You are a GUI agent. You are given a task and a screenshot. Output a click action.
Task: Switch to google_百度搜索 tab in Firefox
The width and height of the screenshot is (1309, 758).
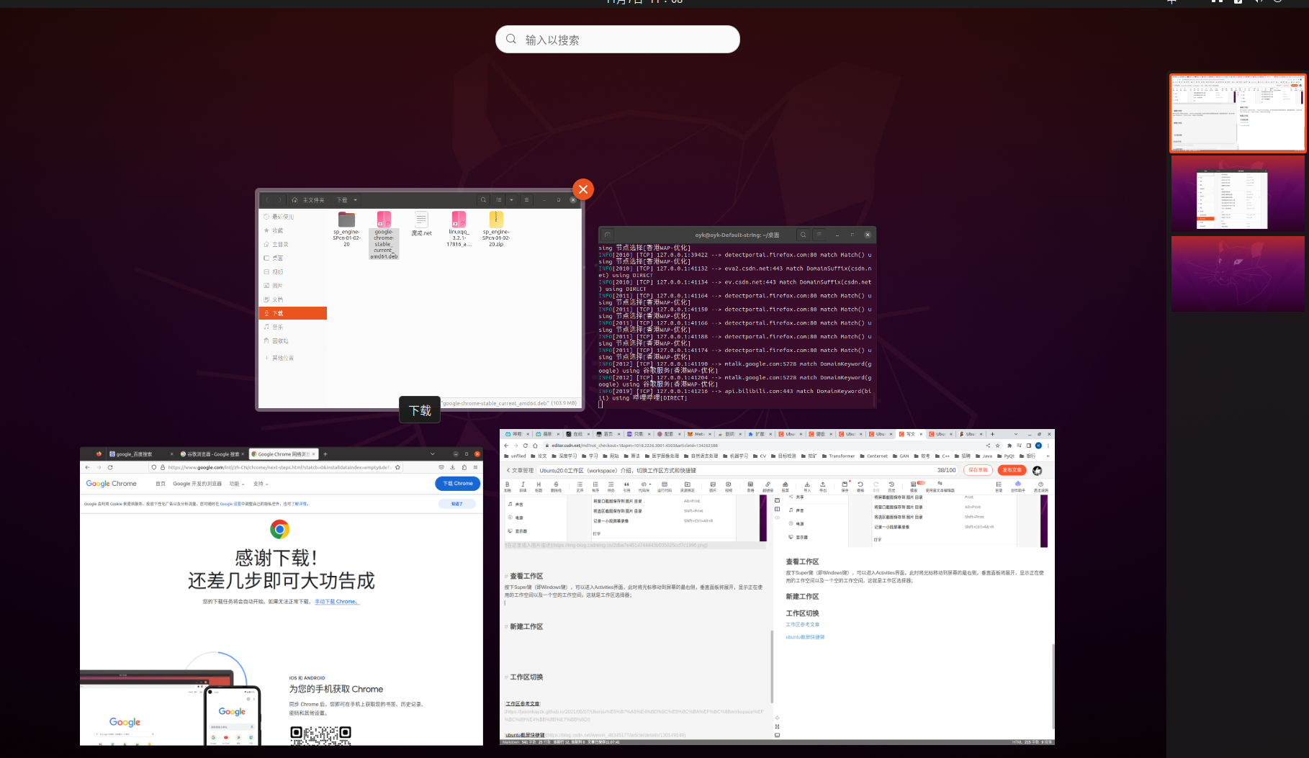141,454
